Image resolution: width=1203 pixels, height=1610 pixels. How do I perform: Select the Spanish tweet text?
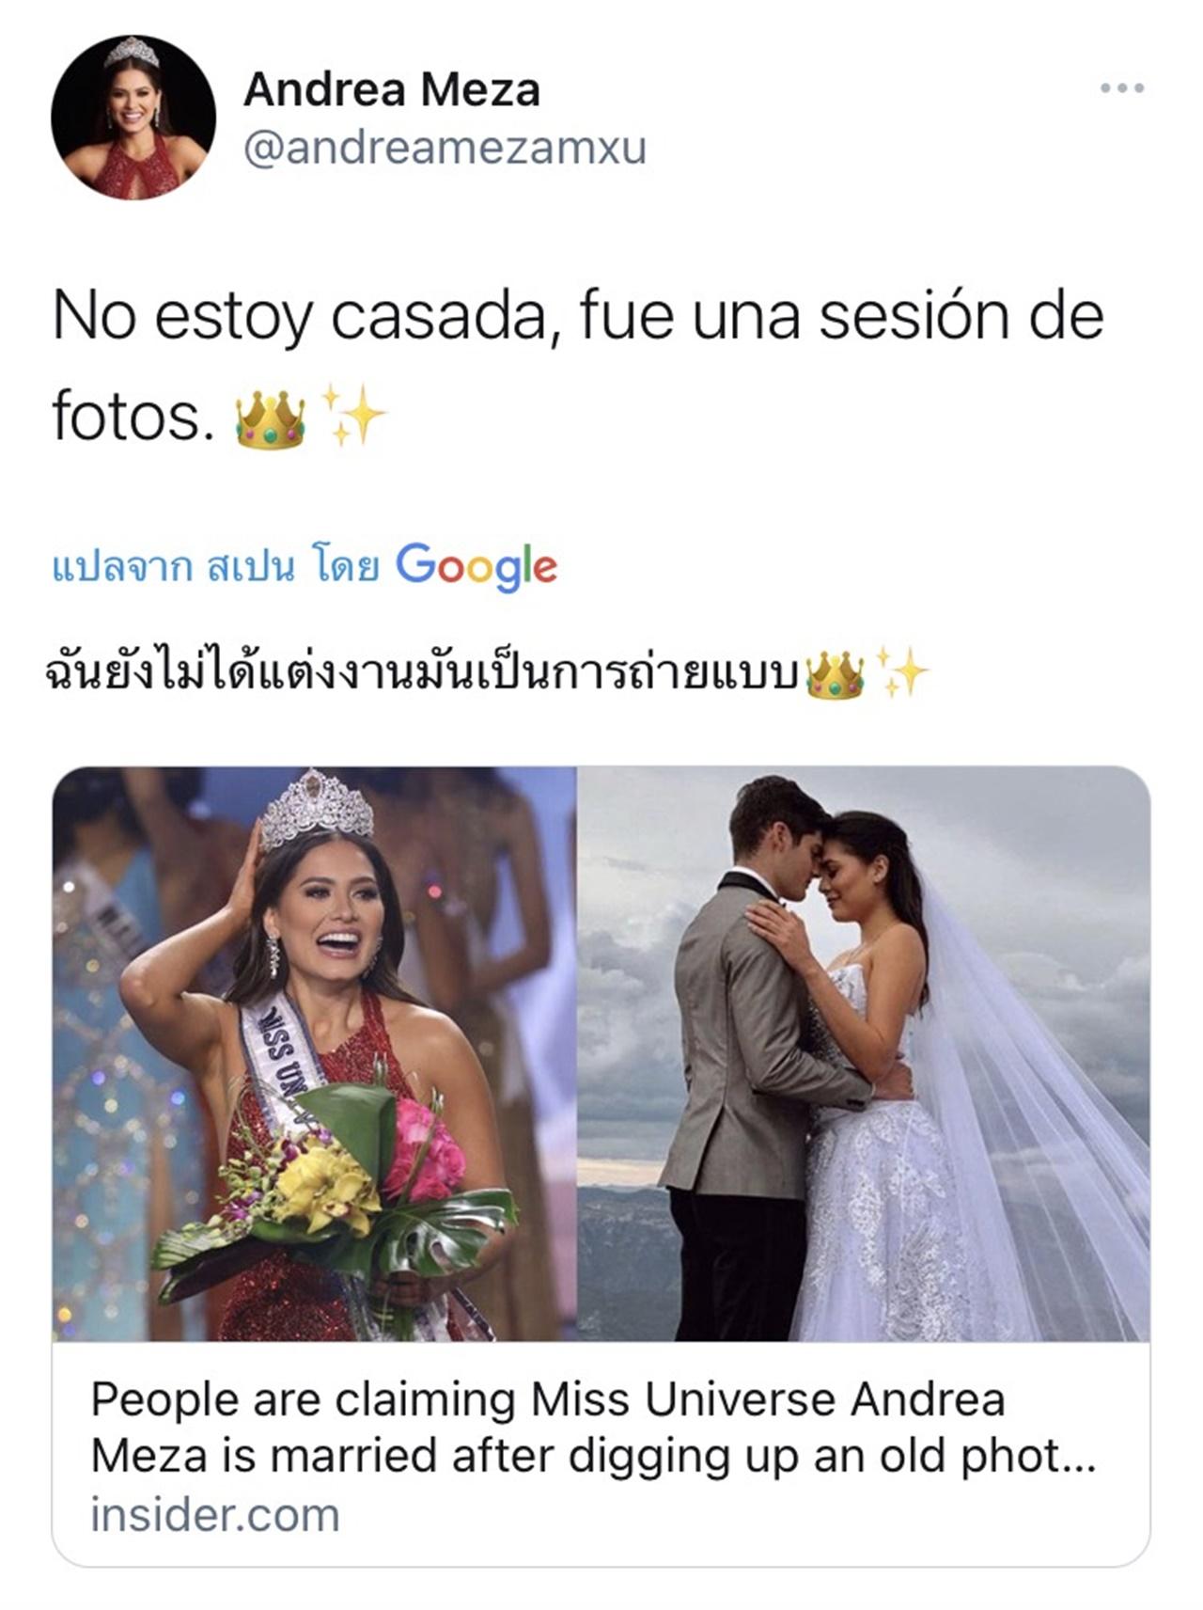(577, 367)
